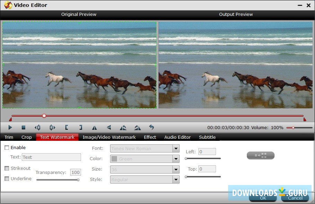The image size is (315, 204).
Task: Stop video playback
Action: pos(24,127)
